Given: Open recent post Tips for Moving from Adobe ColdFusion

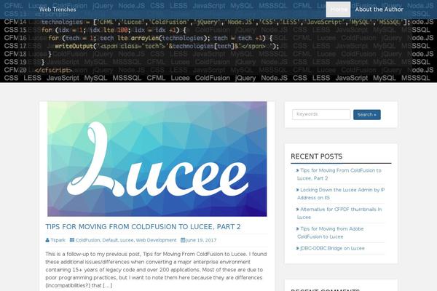Looking at the screenshot, I should 331,233.
